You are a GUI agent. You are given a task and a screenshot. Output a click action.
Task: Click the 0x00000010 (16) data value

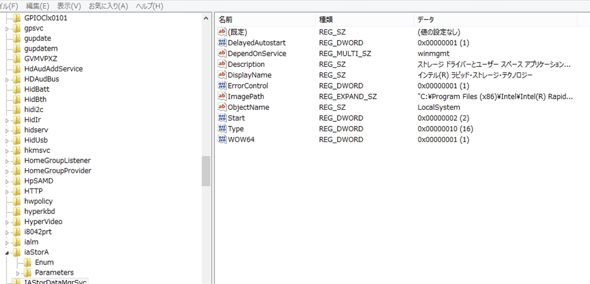click(445, 128)
